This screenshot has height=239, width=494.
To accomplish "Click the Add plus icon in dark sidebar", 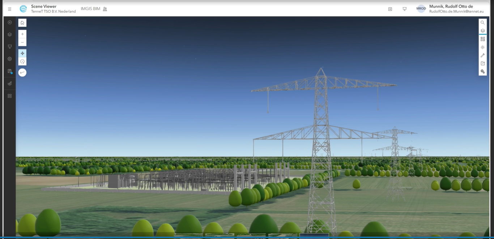I will [10, 22].
